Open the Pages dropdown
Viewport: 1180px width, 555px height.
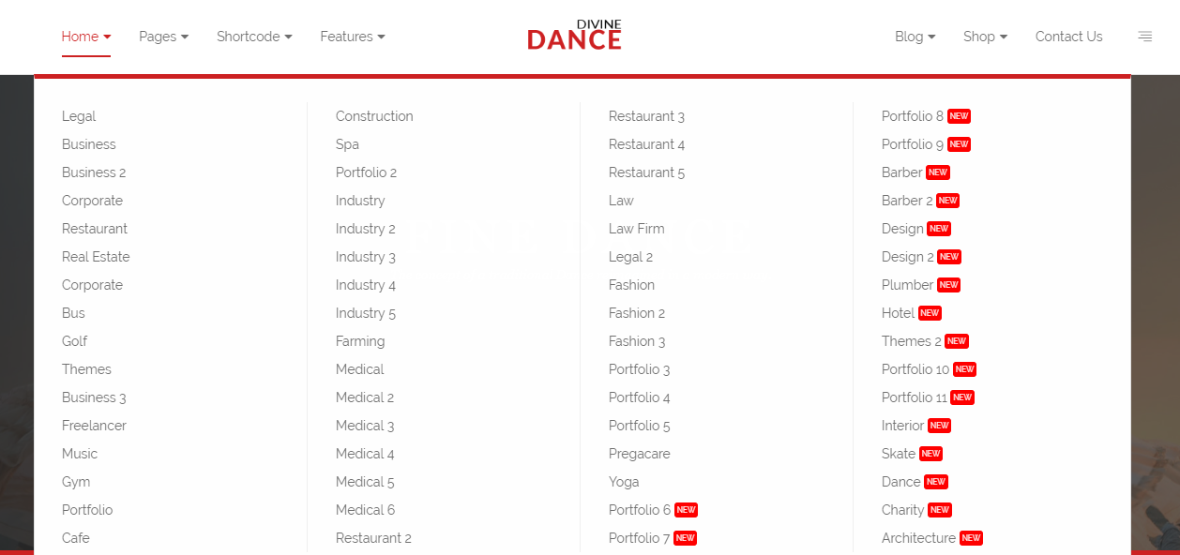(x=163, y=37)
